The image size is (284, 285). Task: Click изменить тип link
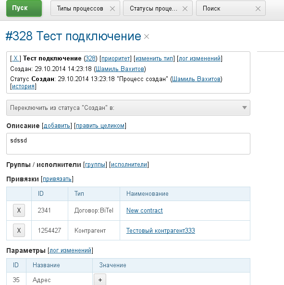[x=154, y=59]
